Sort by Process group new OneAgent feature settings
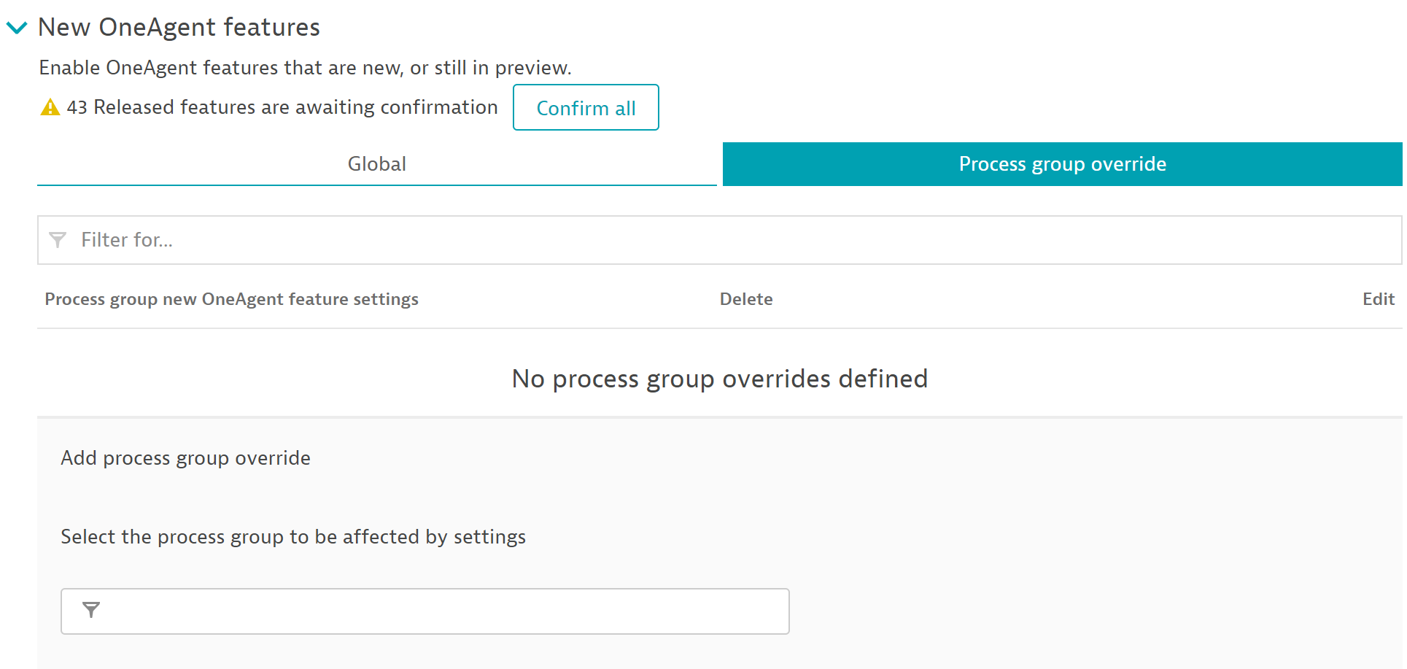Image resolution: width=1407 pixels, height=669 pixels. [x=231, y=299]
